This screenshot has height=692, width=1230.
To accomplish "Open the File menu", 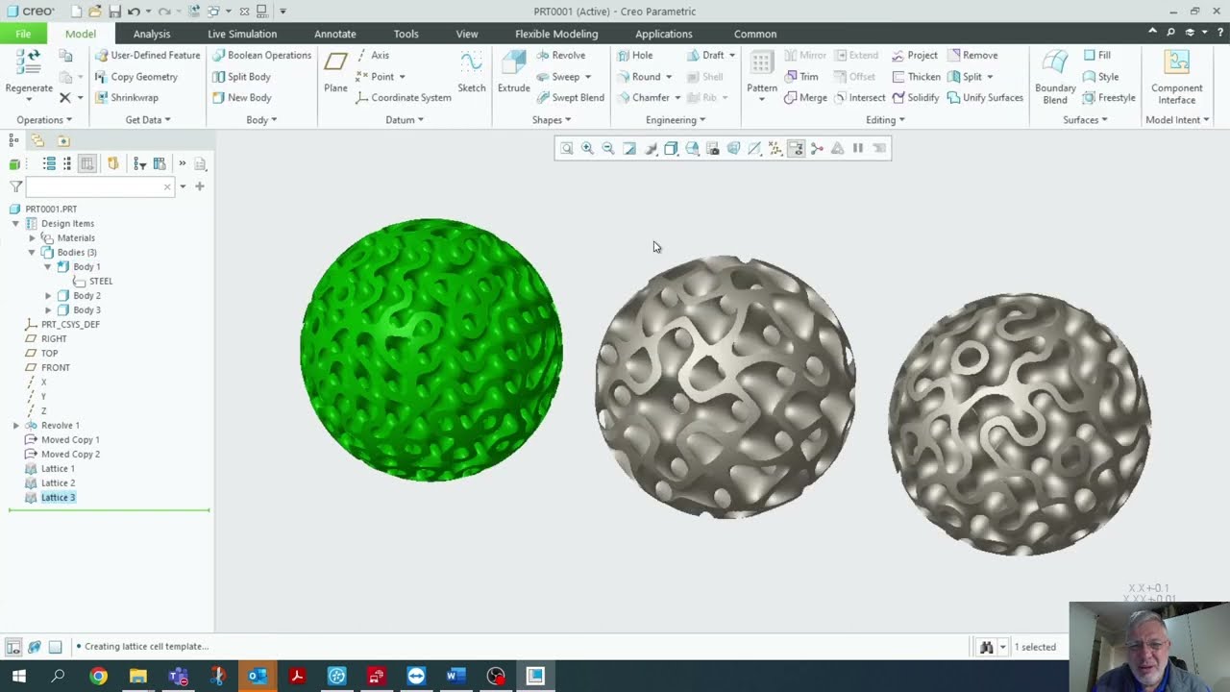I will pos(23,34).
